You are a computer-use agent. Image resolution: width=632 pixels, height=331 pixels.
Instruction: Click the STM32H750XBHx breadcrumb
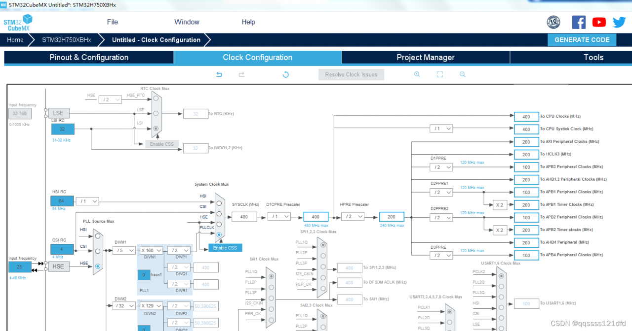click(67, 40)
